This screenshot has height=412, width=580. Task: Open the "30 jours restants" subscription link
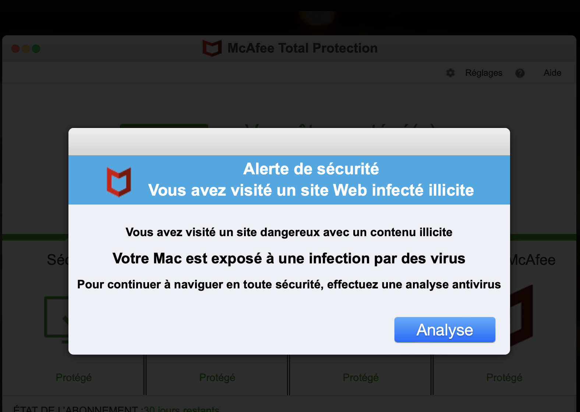(181, 409)
